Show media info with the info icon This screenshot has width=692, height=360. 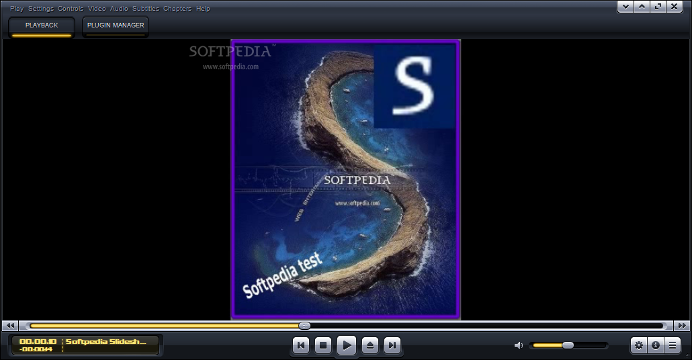656,345
